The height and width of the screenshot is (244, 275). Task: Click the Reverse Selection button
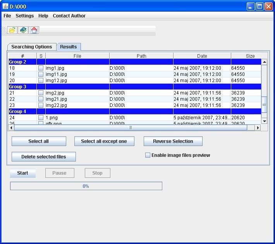click(x=173, y=141)
